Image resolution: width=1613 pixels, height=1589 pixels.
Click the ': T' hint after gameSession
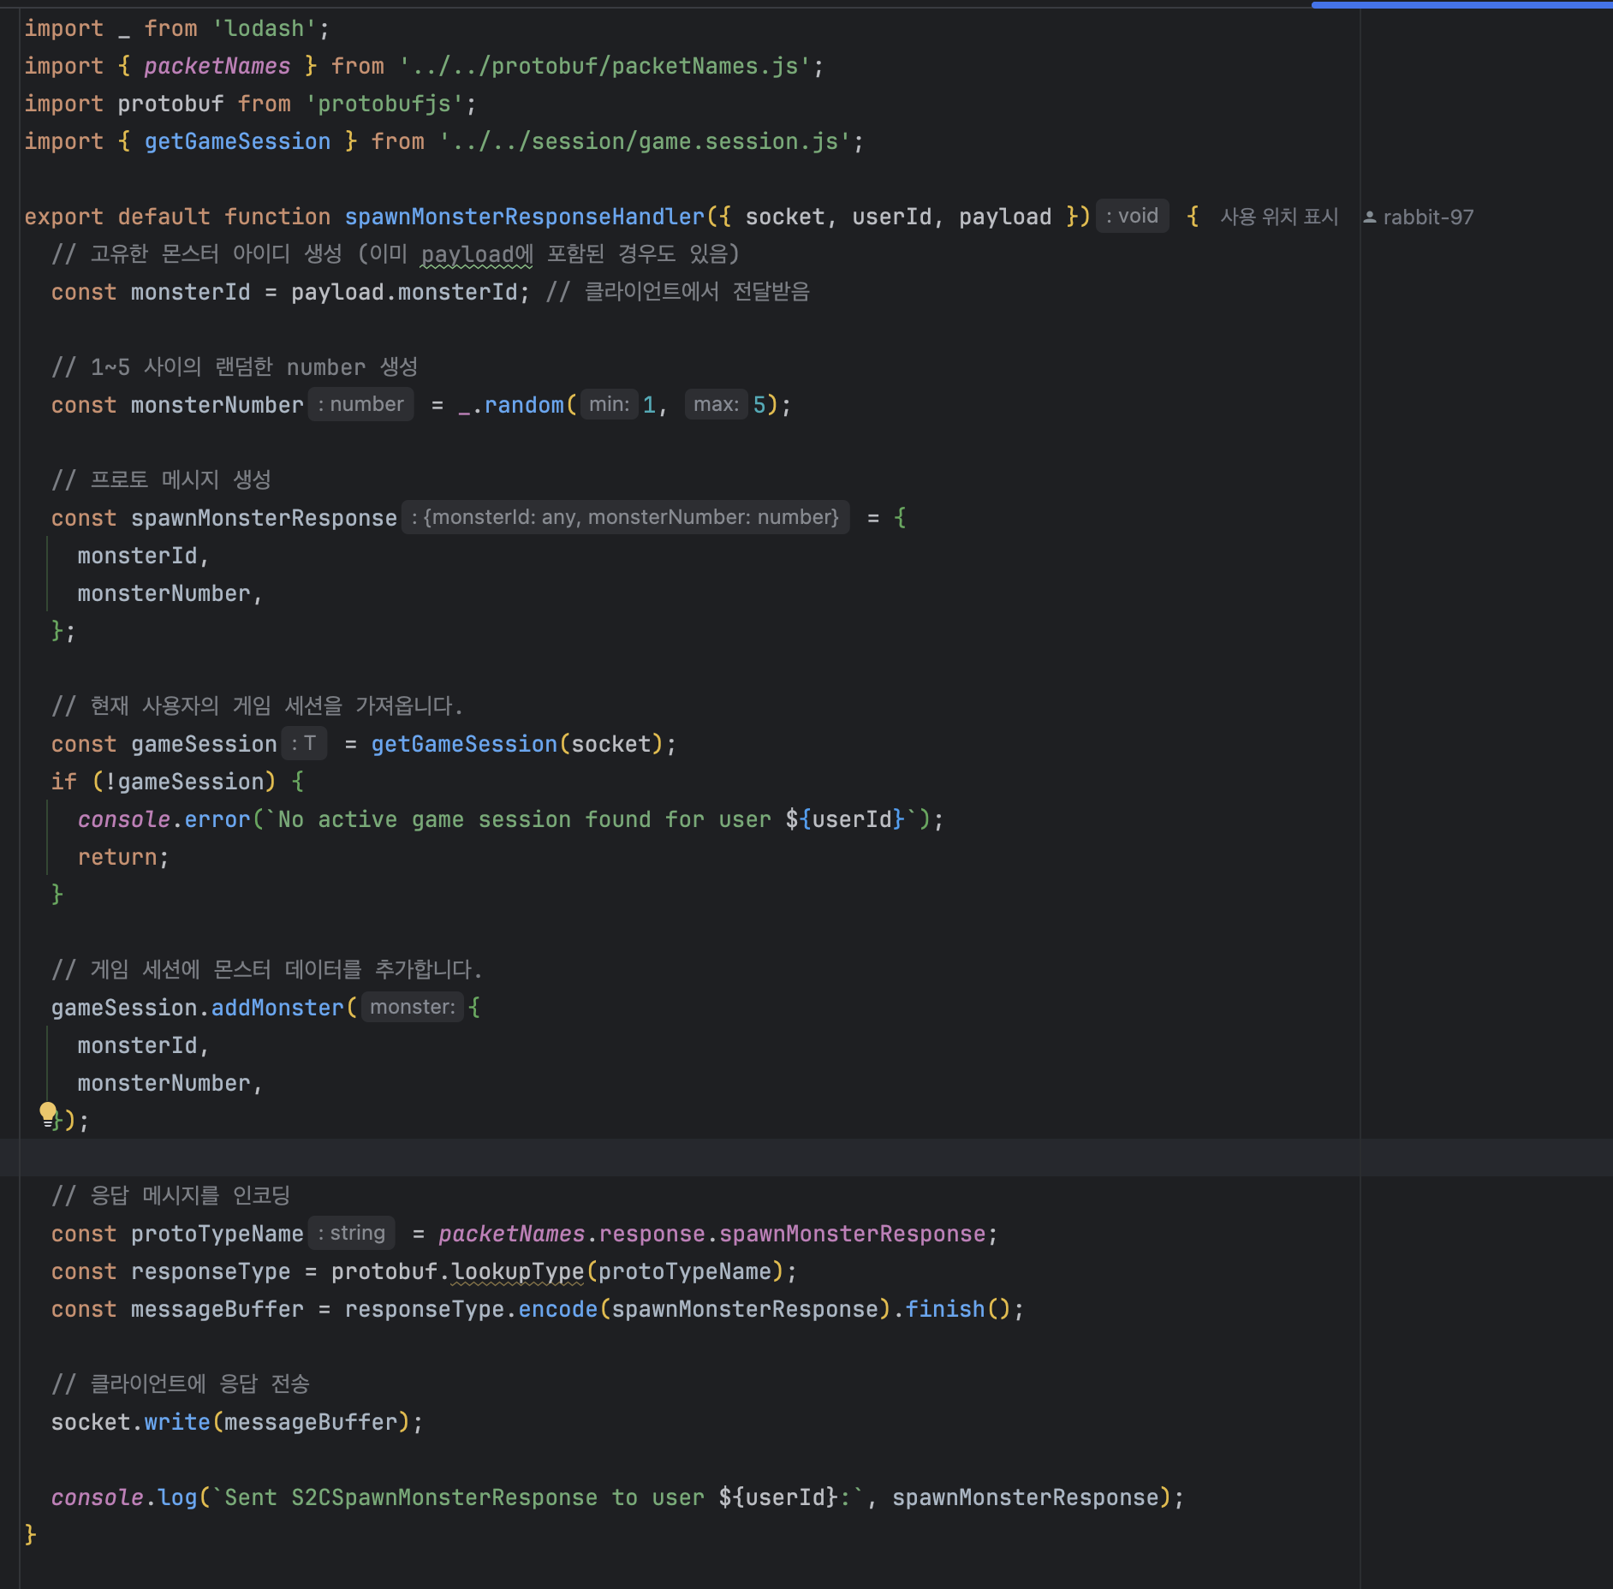[x=304, y=743]
